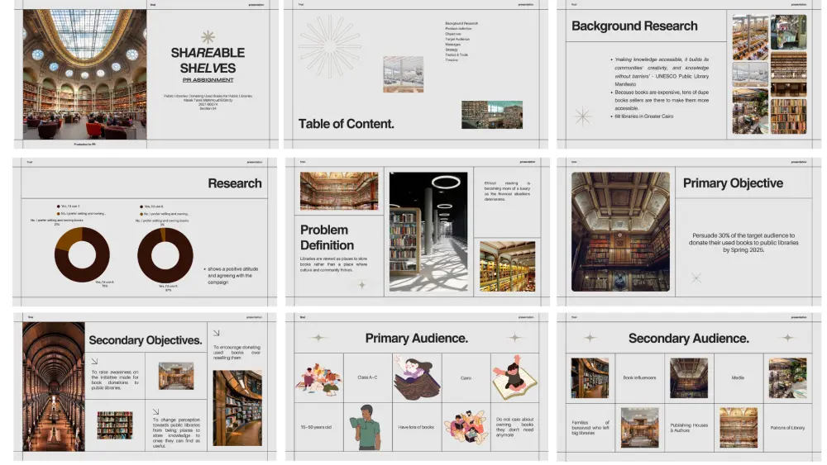Select the Background Research heading
This screenshot has height=465, width=827.
coord(634,26)
